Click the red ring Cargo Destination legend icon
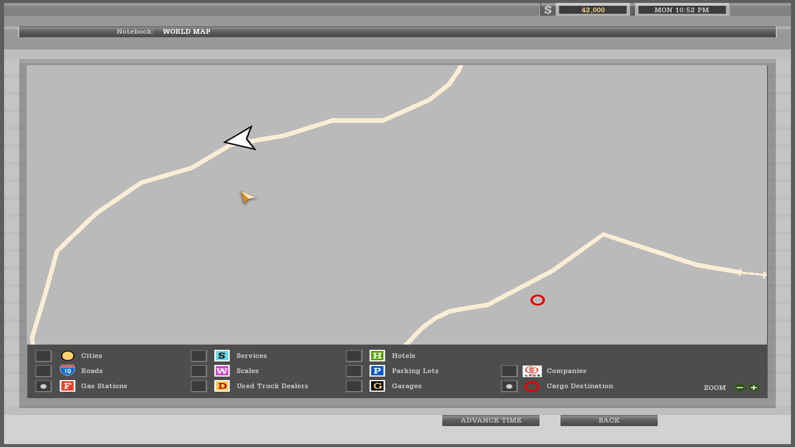The image size is (795, 447). (532, 386)
